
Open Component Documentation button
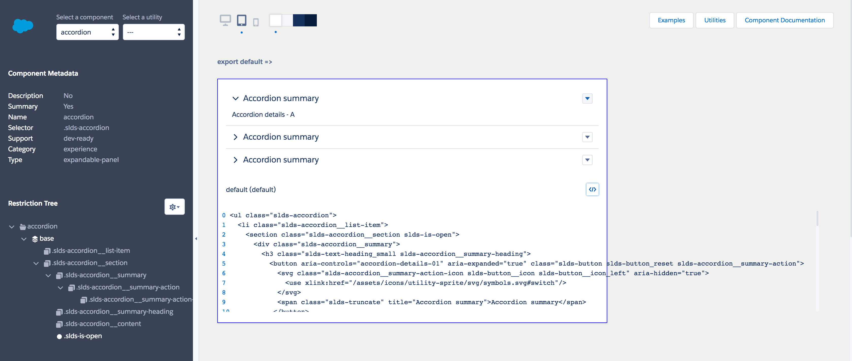coord(784,20)
